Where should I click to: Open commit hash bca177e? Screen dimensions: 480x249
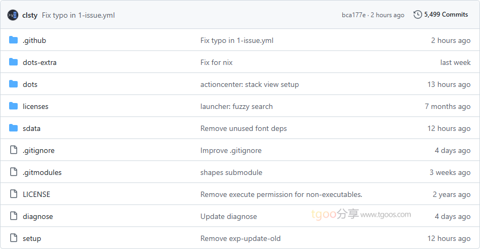coord(354,15)
